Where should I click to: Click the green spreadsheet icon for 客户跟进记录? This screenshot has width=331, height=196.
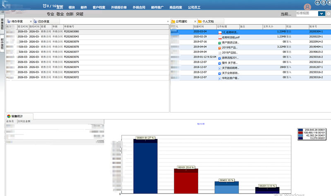tap(220, 43)
